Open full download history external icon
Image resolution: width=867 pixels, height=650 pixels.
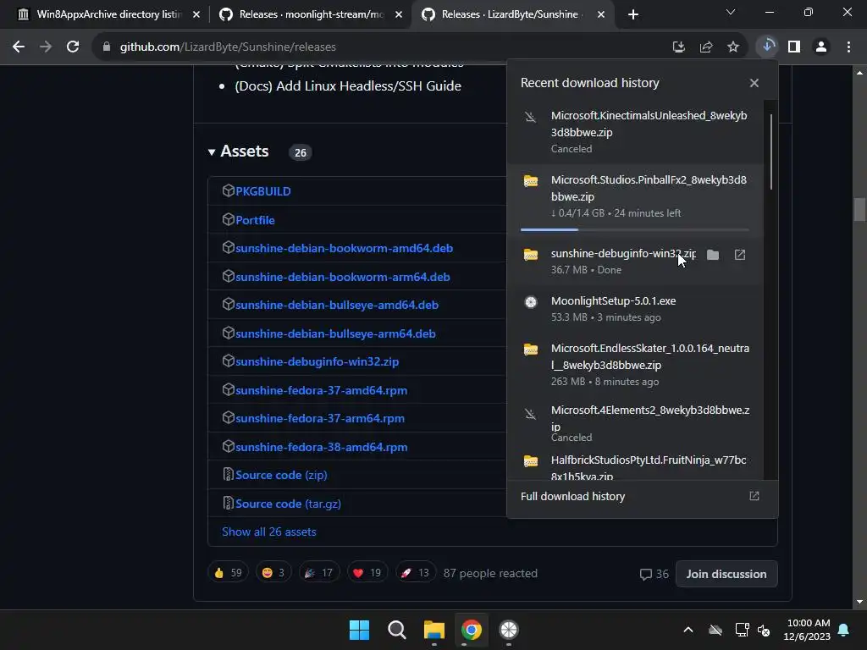[754, 496]
